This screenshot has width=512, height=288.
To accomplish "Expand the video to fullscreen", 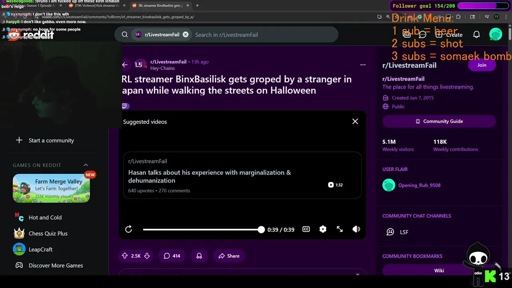I will click(340, 229).
